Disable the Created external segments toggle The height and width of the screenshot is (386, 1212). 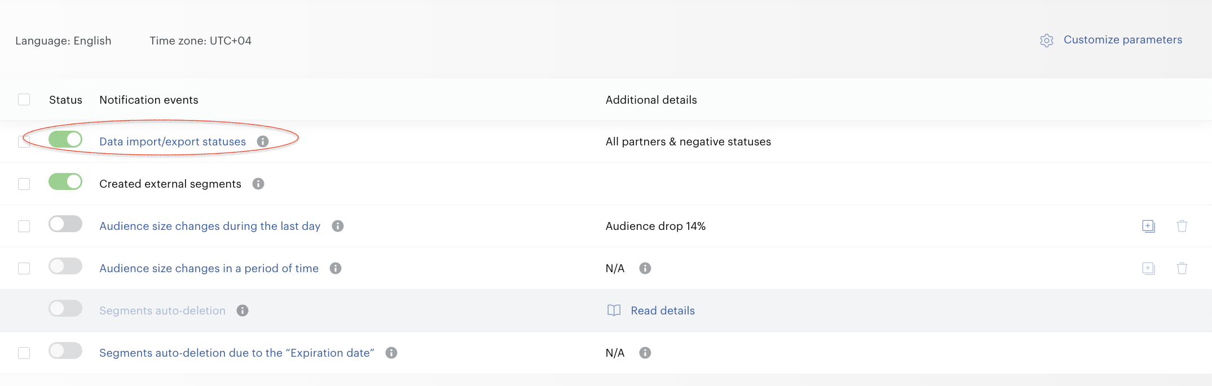point(65,181)
